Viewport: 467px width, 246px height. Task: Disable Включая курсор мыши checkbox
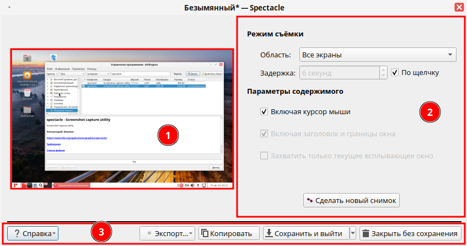tap(264, 112)
